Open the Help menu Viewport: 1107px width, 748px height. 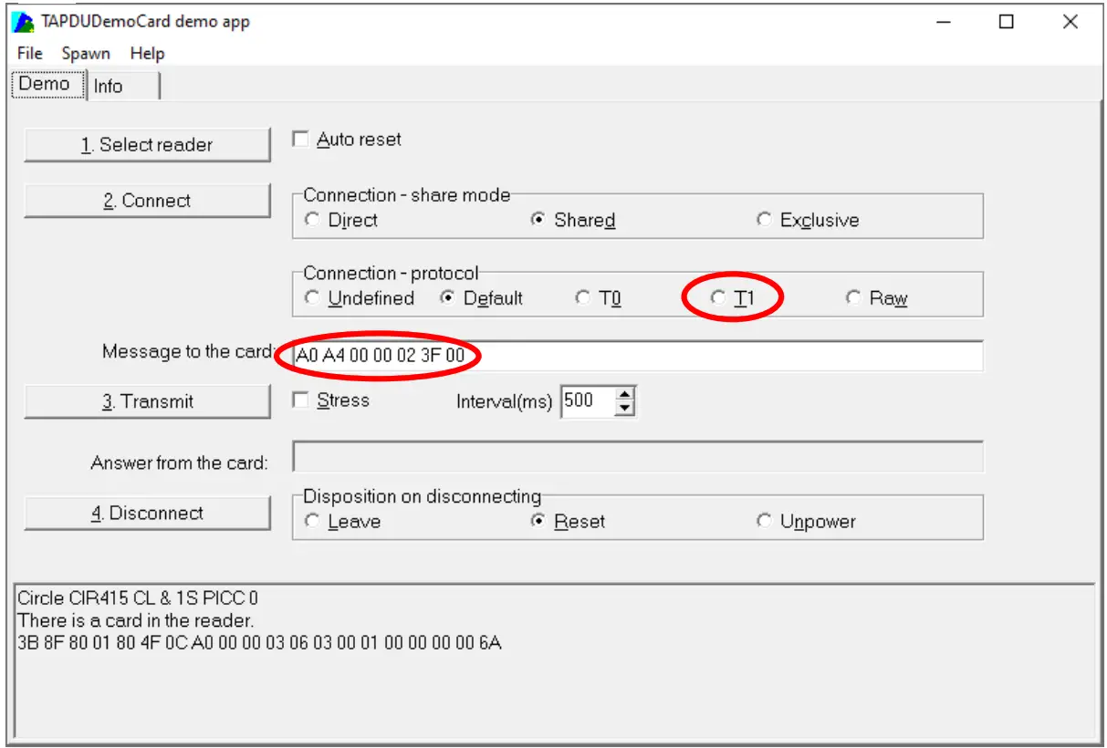coord(147,54)
